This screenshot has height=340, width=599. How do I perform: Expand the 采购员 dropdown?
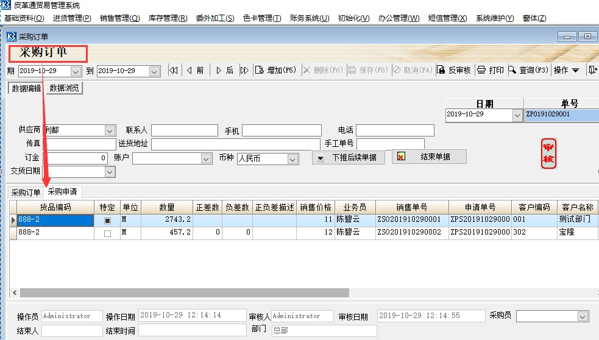click(x=583, y=316)
